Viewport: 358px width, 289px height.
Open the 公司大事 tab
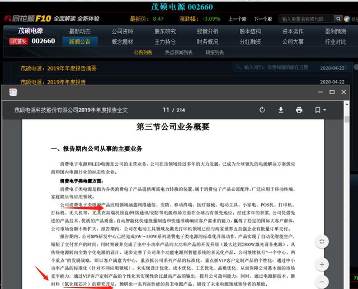(293, 41)
